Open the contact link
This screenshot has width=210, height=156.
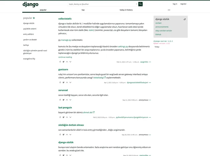(x=158, y=23)
